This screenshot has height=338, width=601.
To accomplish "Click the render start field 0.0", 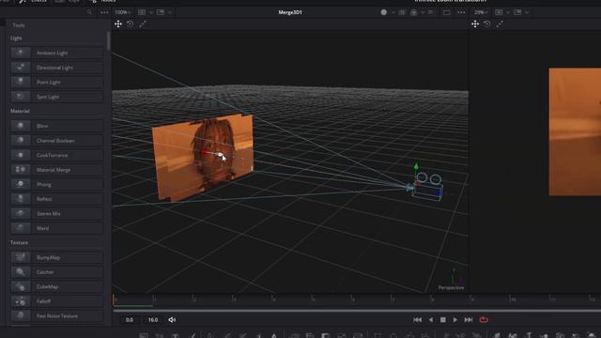I will [130, 319].
